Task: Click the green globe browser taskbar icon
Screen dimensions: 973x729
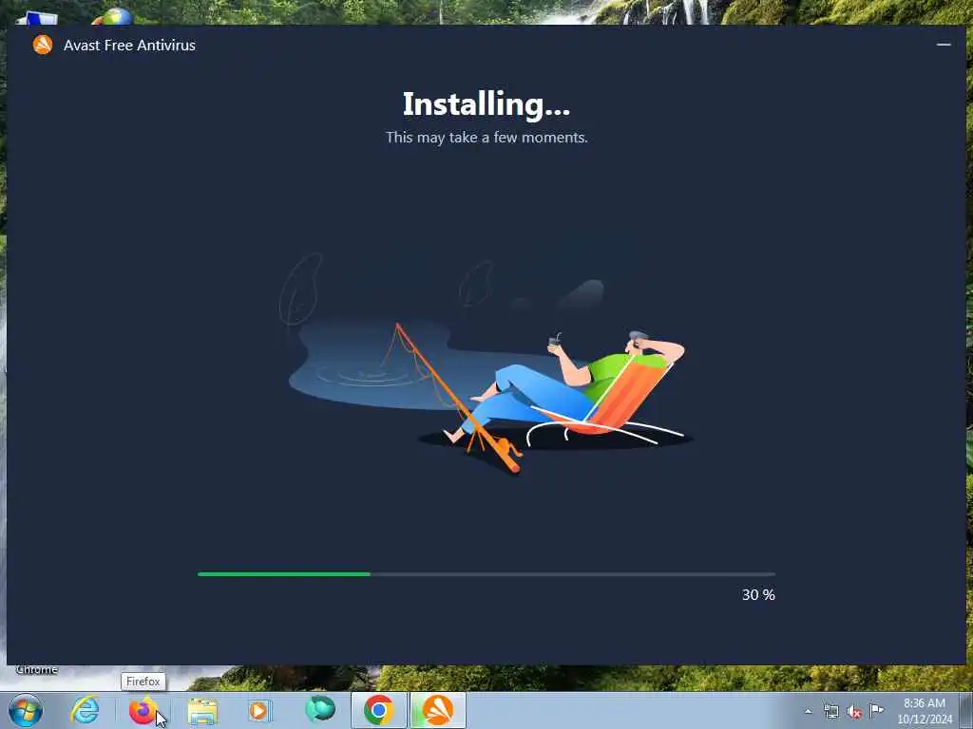Action: [x=319, y=709]
